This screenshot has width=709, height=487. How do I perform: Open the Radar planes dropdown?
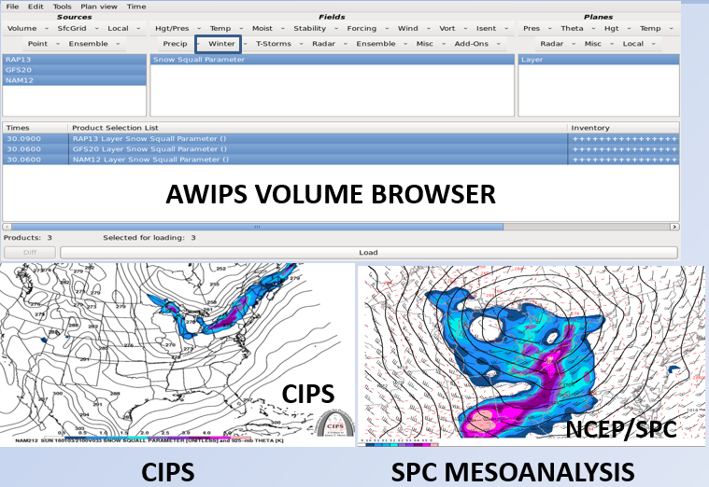pyautogui.click(x=557, y=44)
